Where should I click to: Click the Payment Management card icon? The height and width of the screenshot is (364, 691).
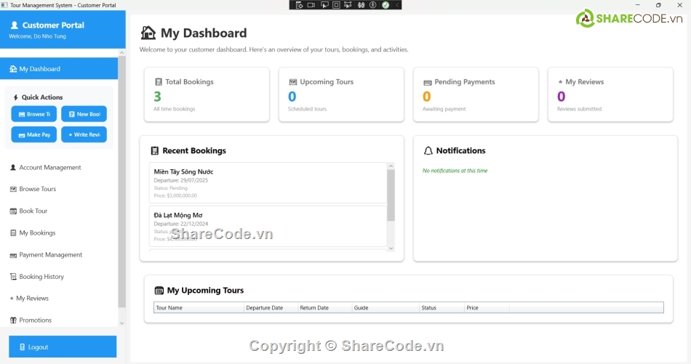[13, 255]
